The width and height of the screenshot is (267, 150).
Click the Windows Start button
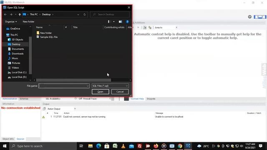click(5, 146)
